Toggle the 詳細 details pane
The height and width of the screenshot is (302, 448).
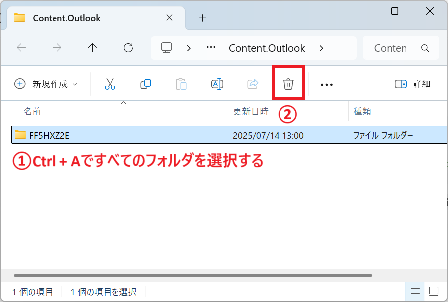pos(413,84)
